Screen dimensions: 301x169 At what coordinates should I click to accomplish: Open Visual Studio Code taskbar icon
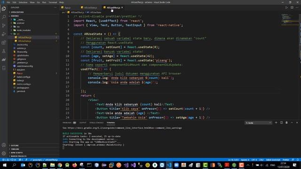pos(169,165)
